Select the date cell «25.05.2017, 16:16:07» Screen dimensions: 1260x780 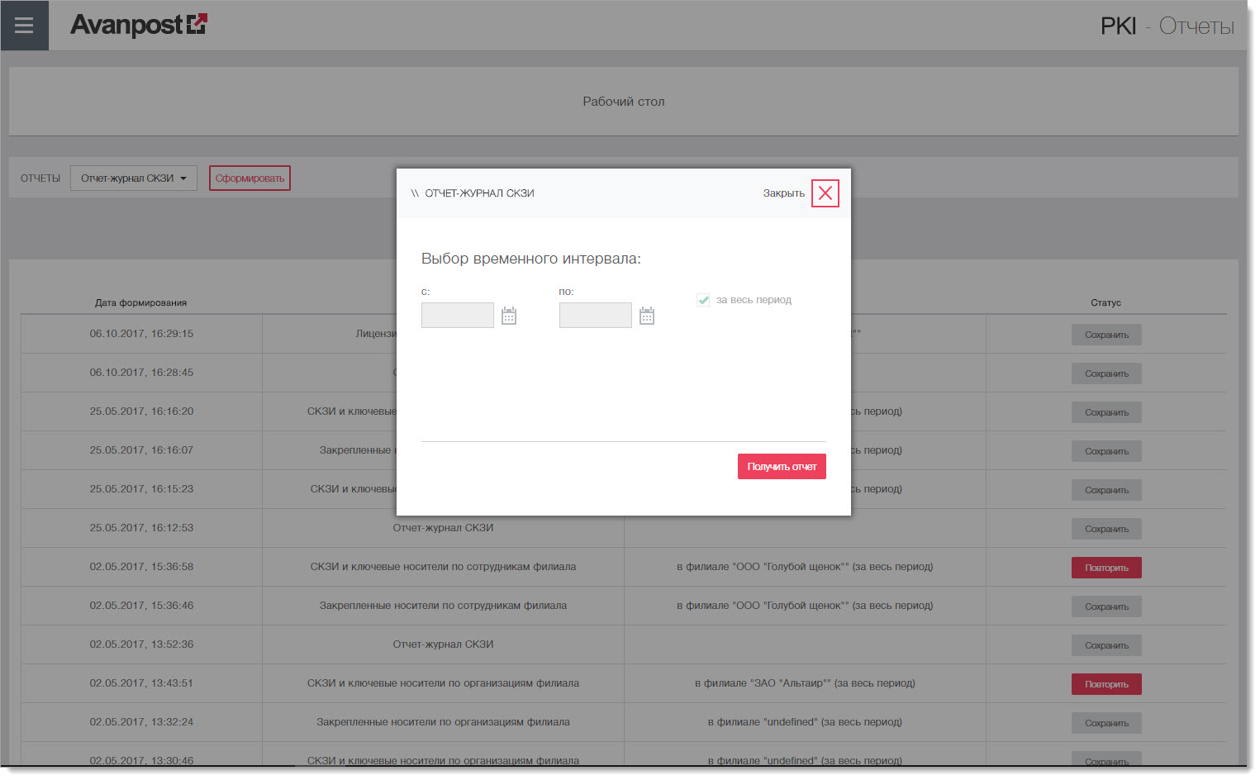click(x=141, y=450)
